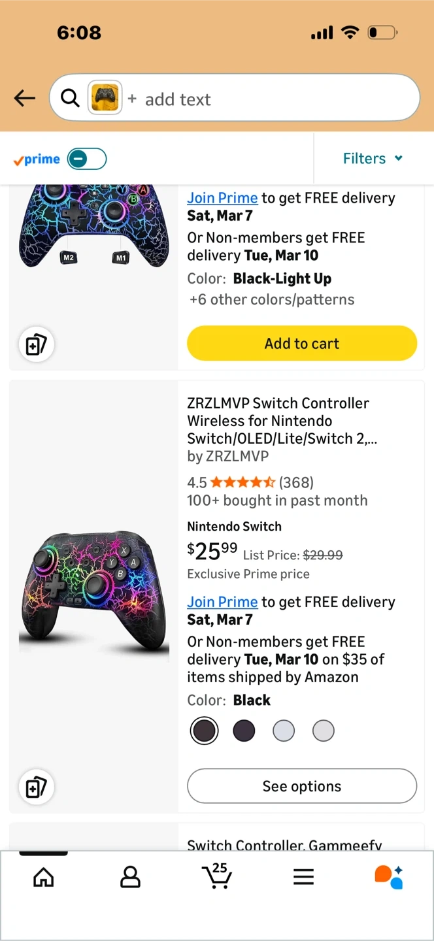The image size is (434, 941).
Task: Select the second dark color swatch
Action: (244, 731)
